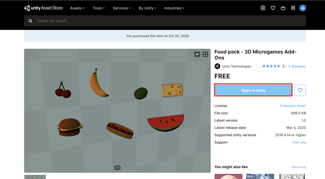
Task: Open the Unity Technologies publisher page
Action: coord(236,66)
